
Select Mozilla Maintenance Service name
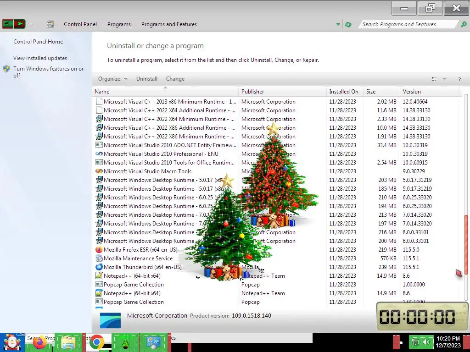click(138, 258)
